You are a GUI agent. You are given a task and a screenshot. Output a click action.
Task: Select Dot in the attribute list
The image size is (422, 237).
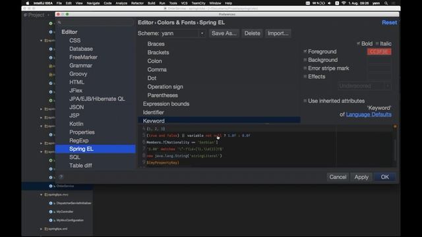pos(152,78)
